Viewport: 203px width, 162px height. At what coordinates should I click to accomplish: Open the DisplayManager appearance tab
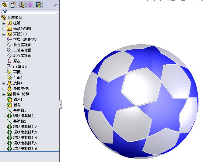(x=39, y=5)
